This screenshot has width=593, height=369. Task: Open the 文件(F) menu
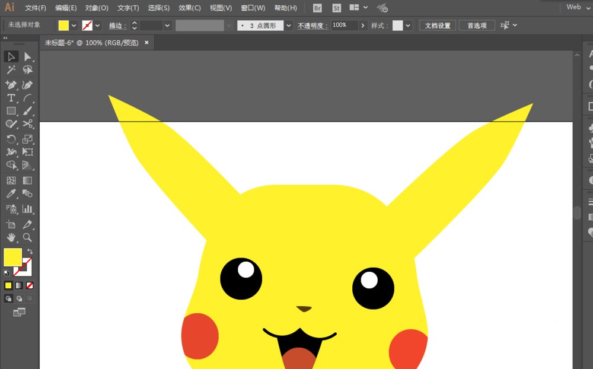tap(35, 8)
